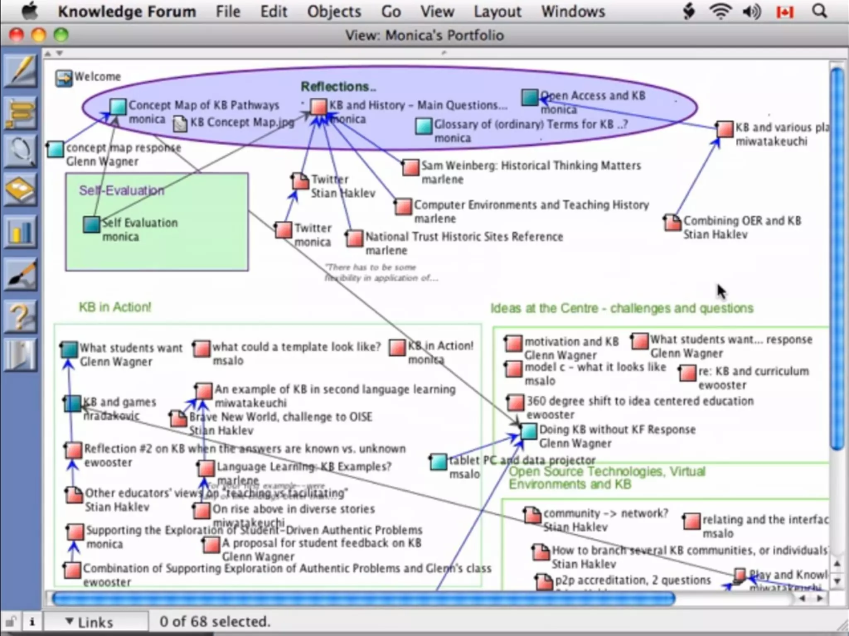Click the info 'i' button in status bar
Screen dimensions: 849x636
pos(32,622)
